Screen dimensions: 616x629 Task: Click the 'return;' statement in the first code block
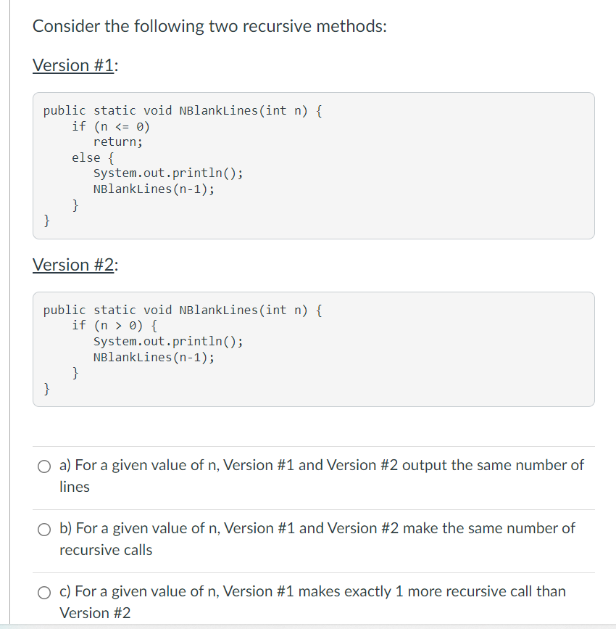point(118,141)
